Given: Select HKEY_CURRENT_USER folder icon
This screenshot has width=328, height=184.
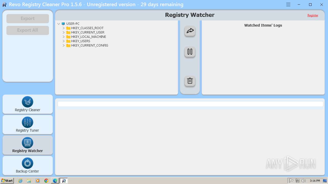Looking at the screenshot, I should (x=68, y=32).
